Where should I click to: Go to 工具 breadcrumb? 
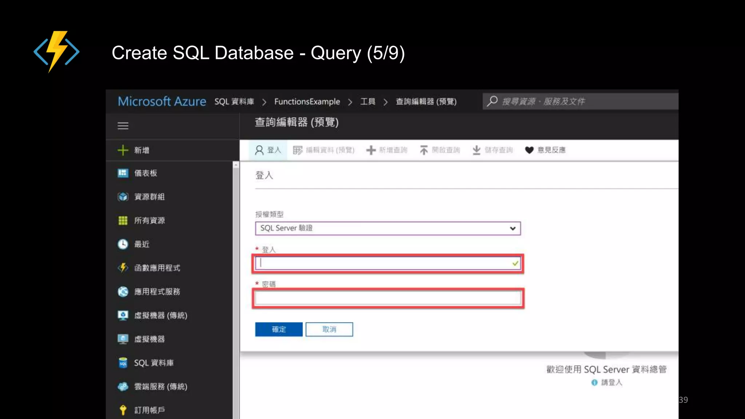[x=368, y=101]
